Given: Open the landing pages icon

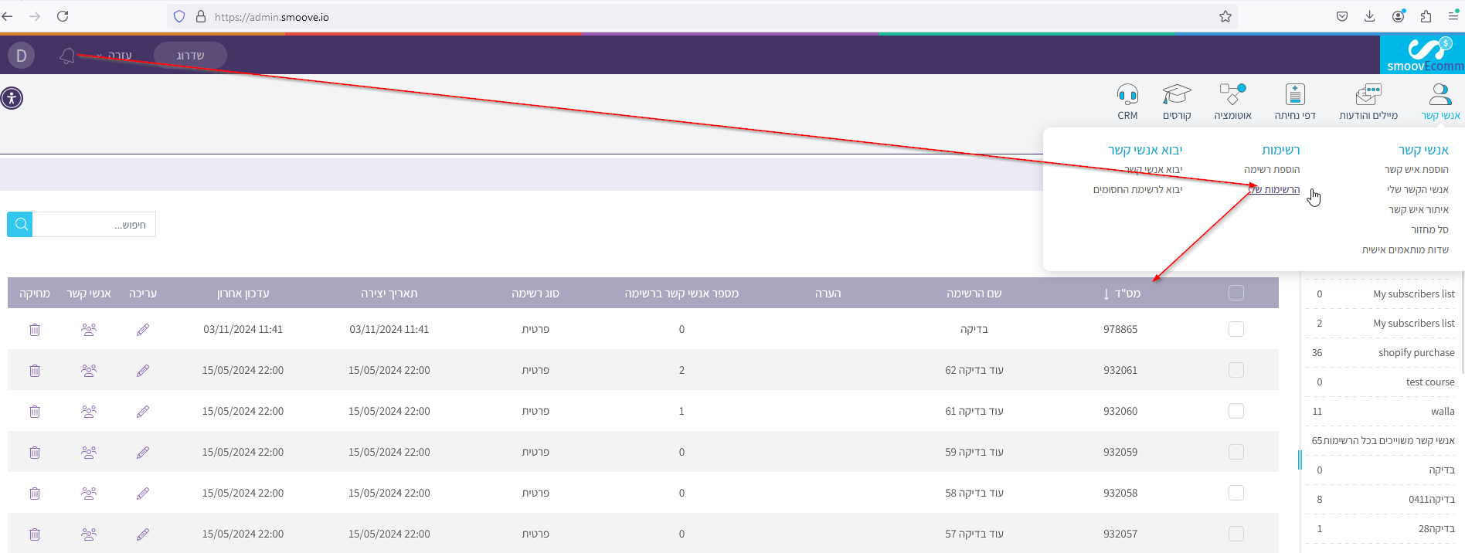Looking at the screenshot, I should pos(1295,95).
